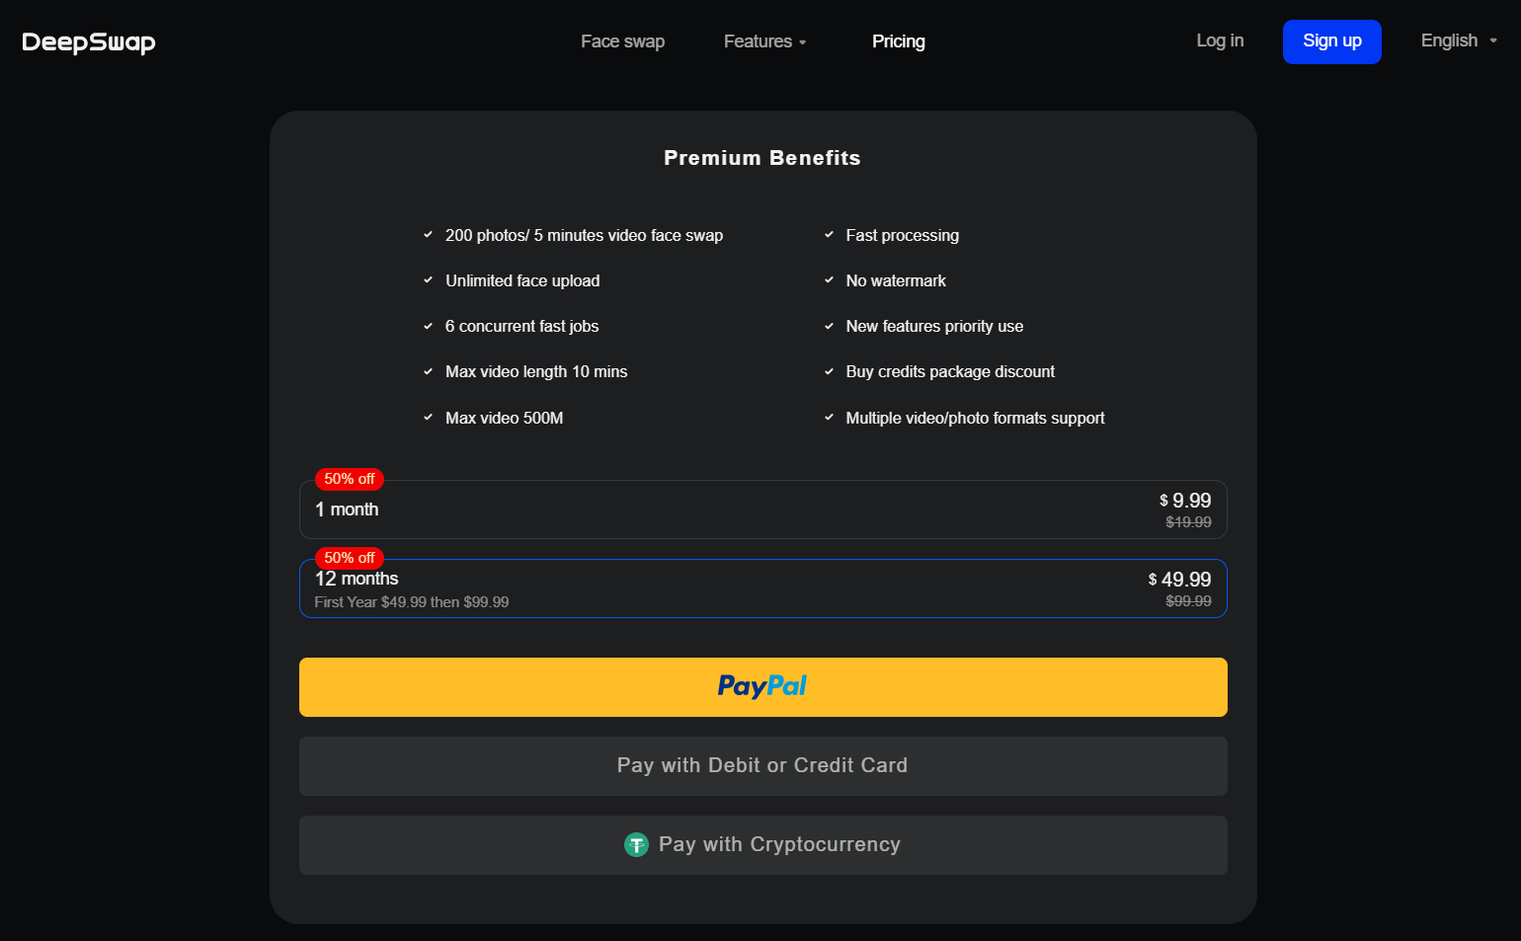Viewport: 1521px width, 941px height.
Task: Expand the Features dropdown menu
Action: tap(764, 41)
